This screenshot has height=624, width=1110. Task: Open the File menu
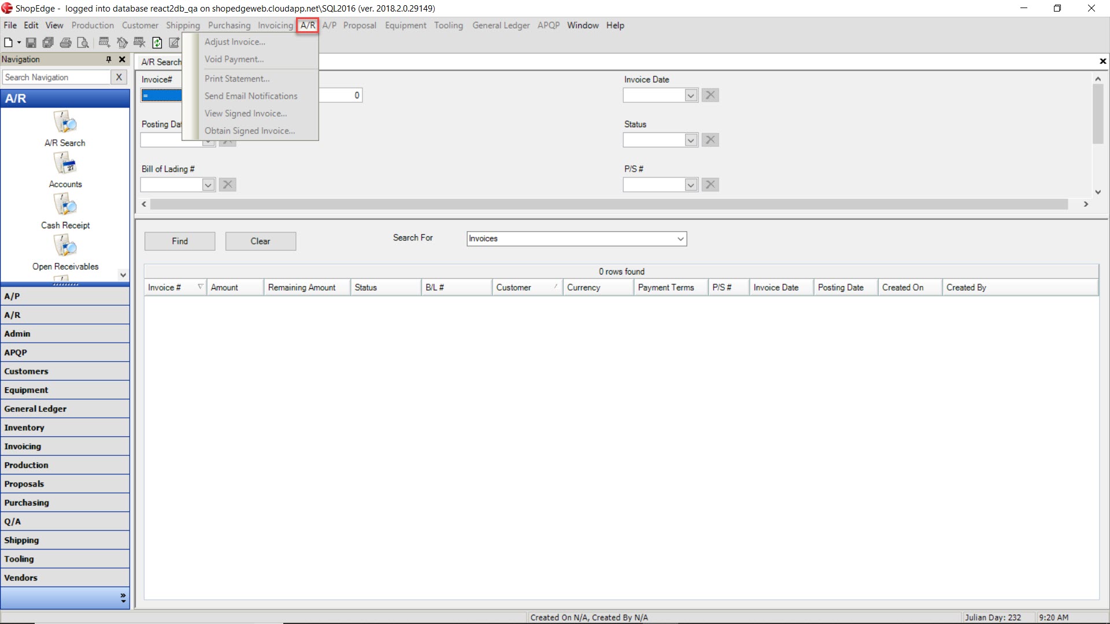(x=10, y=25)
